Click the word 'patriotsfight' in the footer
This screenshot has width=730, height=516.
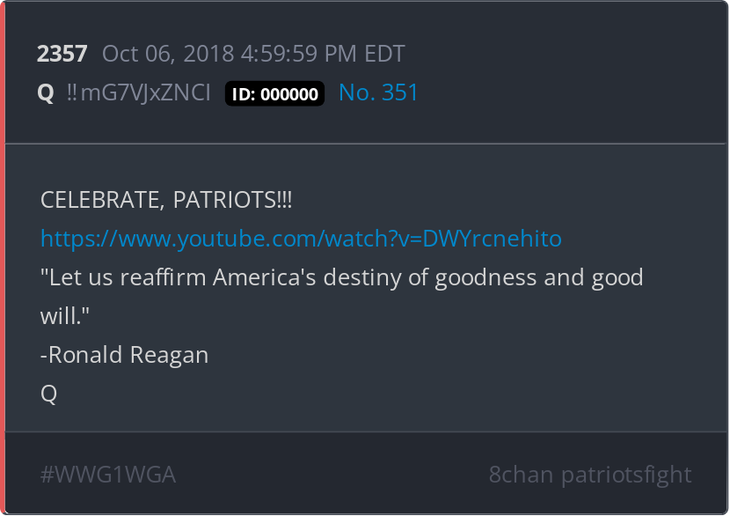(626, 475)
